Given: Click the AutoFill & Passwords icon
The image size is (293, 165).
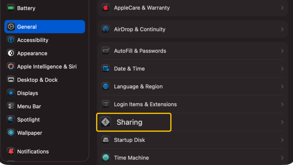Looking at the screenshot, I should coord(106,51).
